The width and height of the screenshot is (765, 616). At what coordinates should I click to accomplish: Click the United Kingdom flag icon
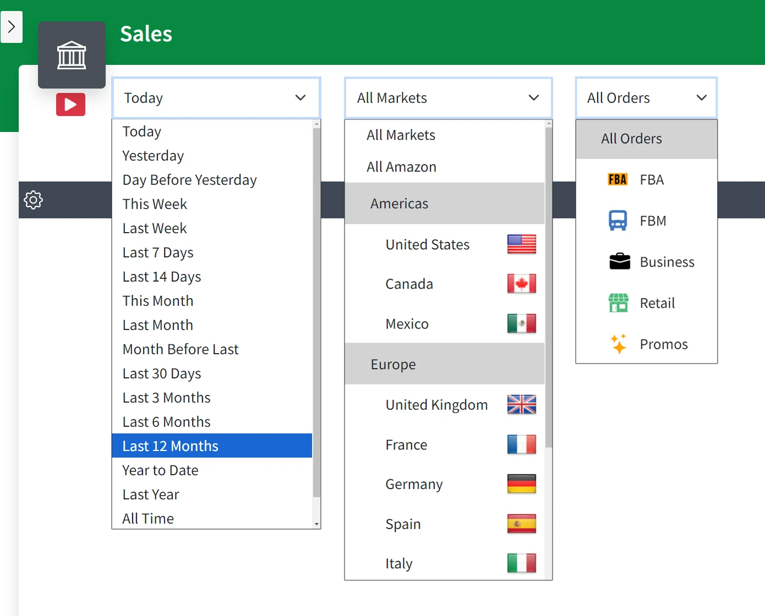point(522,405)
